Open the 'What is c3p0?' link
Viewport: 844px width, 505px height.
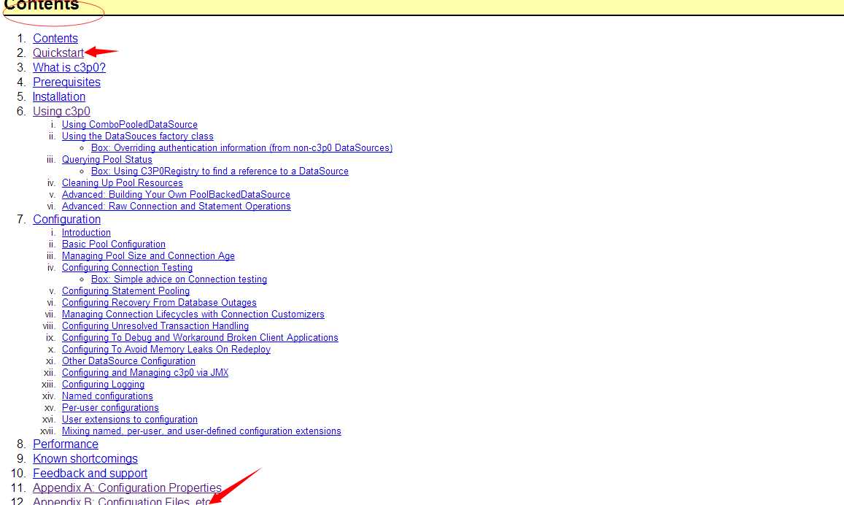(x=69, y=67)
